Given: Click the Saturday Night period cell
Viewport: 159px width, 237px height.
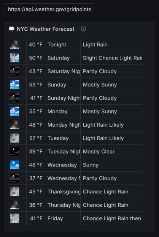Looking at the screenshot, I should (63, 71).
